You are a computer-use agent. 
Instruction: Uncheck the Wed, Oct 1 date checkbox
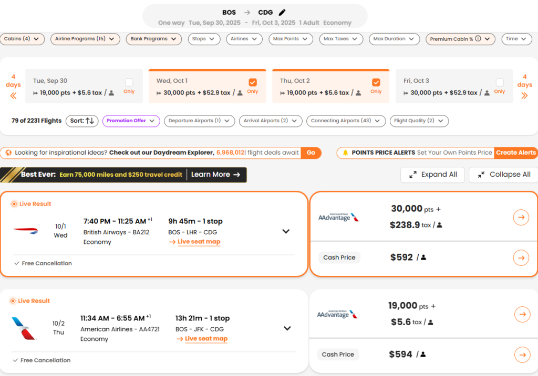coord(253,82)
